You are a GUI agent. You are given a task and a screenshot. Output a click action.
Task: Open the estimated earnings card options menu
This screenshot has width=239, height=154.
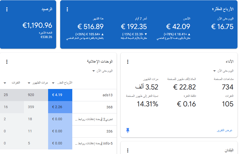pos(67,9)
